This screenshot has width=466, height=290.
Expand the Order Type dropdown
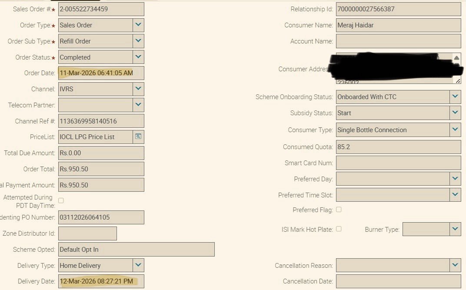click(x=138, y=25)
